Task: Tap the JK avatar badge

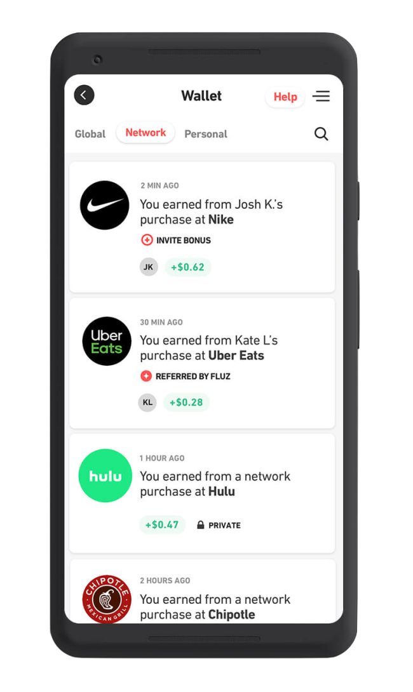Action: coord(149,267)
